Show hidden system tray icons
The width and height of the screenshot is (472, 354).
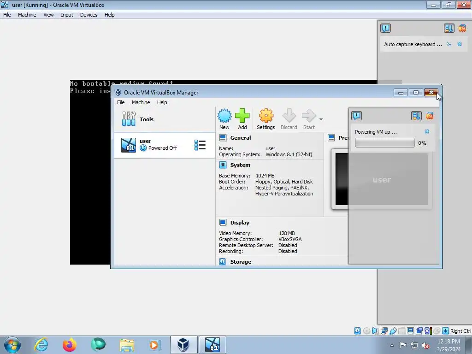click(392, 345)
